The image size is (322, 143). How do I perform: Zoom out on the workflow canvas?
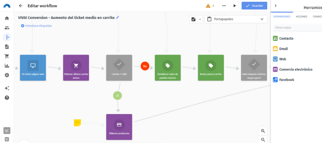pyautogui.click(x=263, y=139)
